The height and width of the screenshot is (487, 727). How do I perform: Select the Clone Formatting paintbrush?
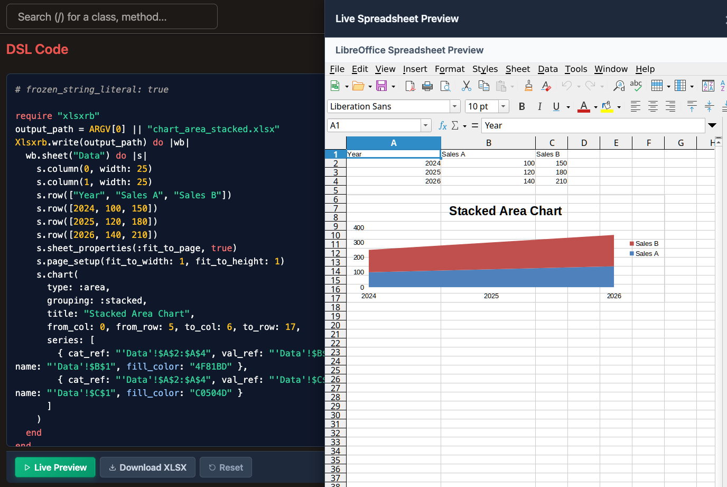528,86
